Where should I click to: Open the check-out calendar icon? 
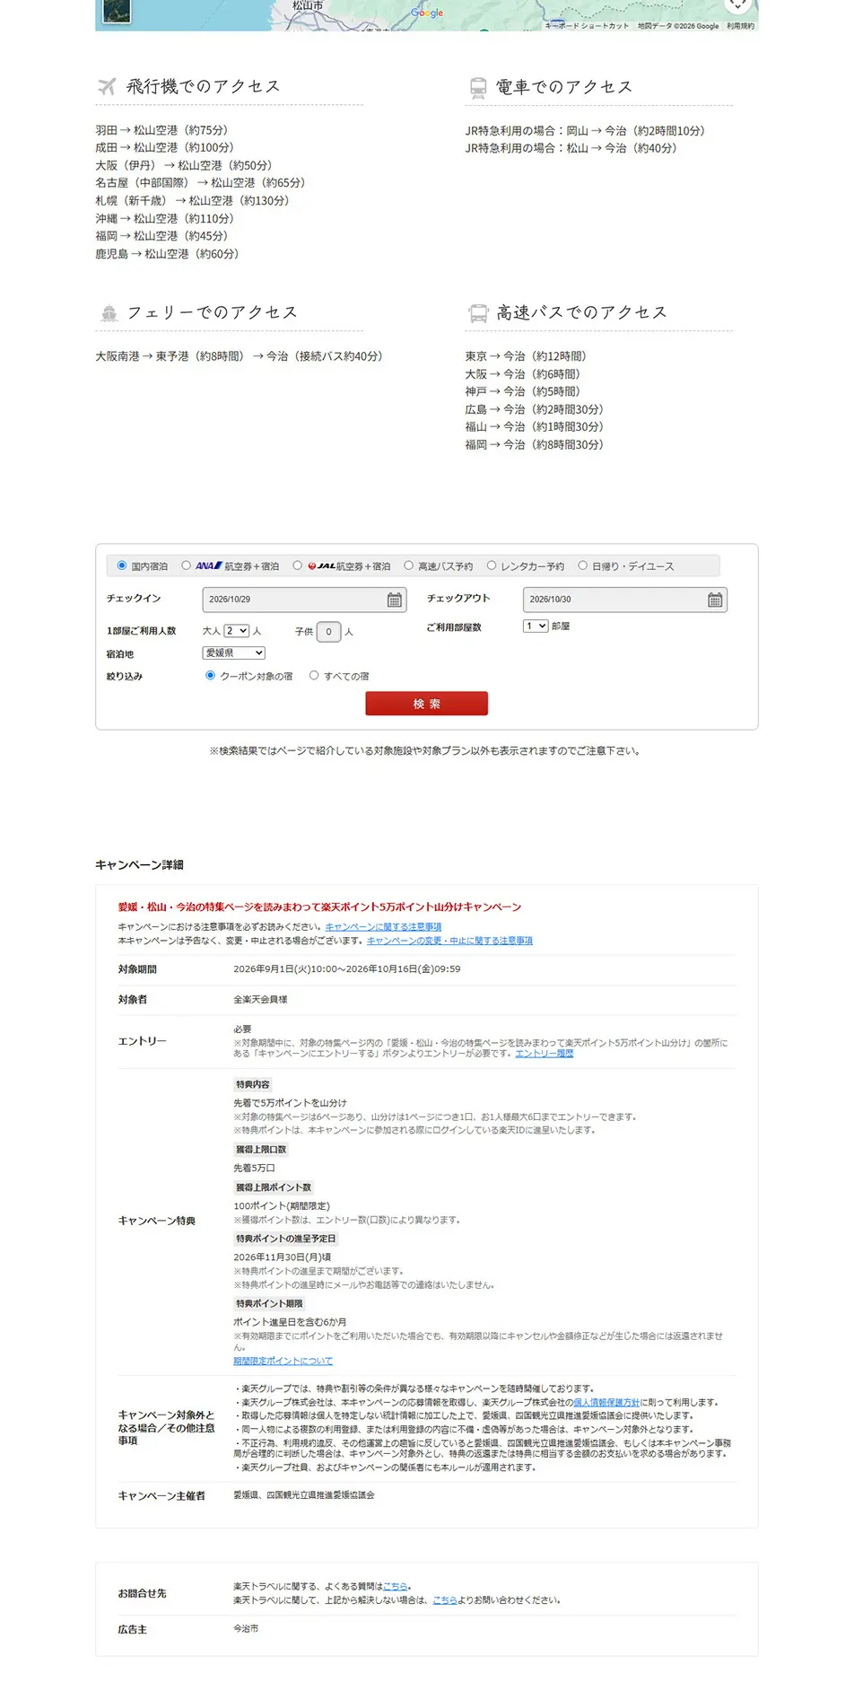click(715, 600)
